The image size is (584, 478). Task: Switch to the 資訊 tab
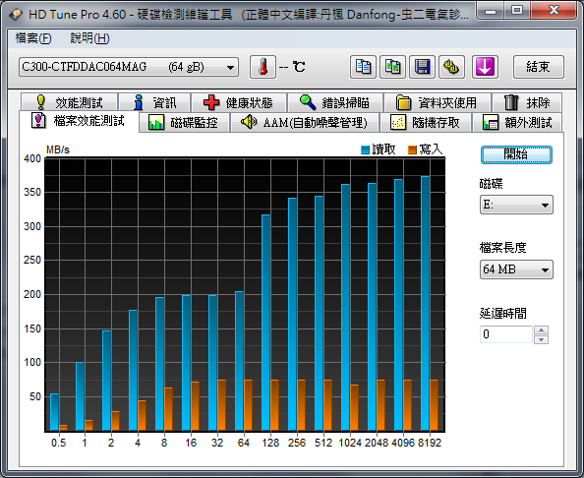coord(154,102)
